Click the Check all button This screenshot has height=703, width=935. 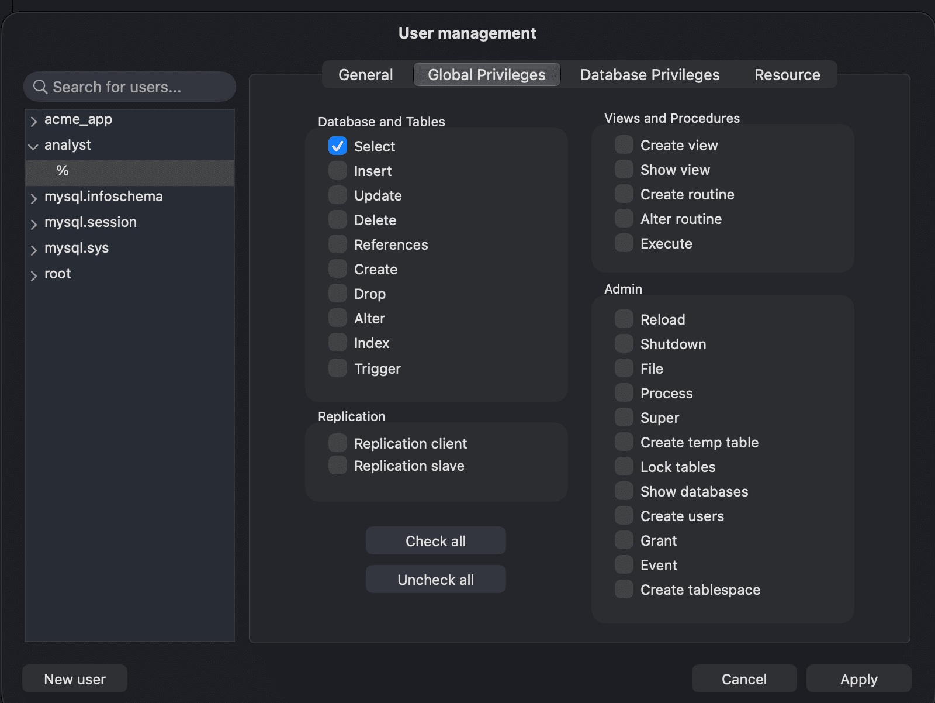(436, 541)
